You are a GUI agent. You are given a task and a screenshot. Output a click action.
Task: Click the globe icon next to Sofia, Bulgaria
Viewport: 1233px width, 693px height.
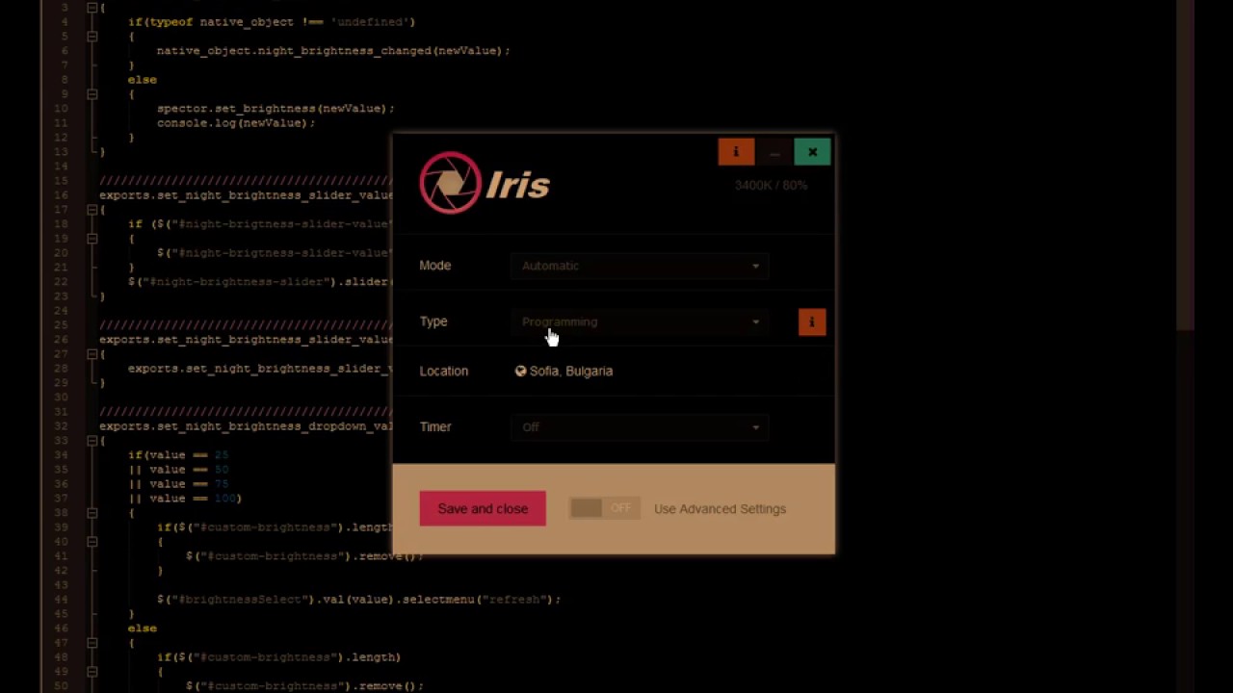pos(520,371)
